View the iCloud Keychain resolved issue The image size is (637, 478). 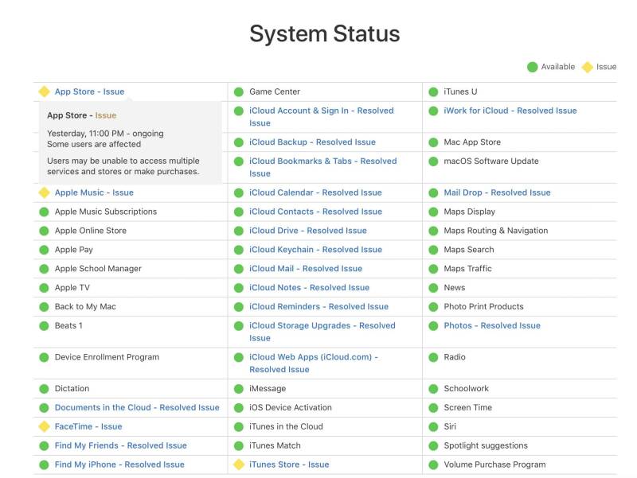315,250
